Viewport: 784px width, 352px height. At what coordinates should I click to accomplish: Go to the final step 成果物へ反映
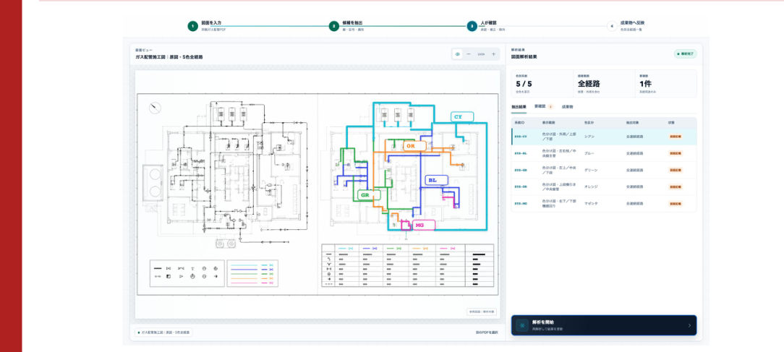(x=626, y=26)
